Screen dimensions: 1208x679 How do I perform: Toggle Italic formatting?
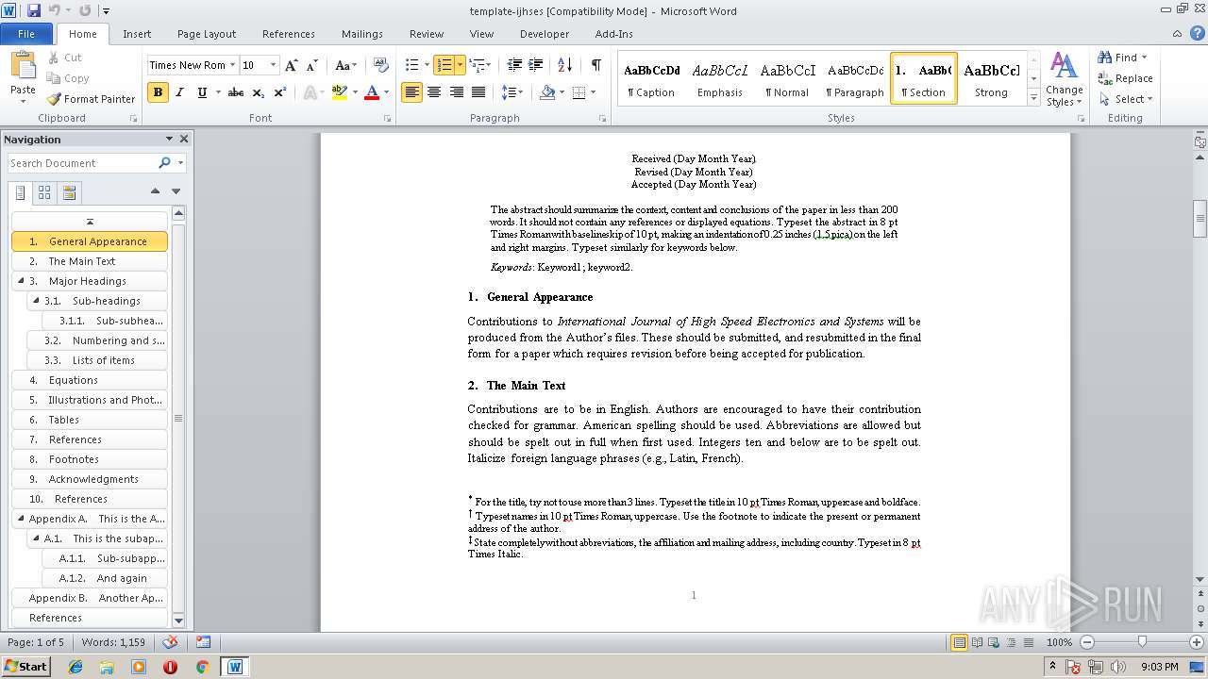pos(179,92)
